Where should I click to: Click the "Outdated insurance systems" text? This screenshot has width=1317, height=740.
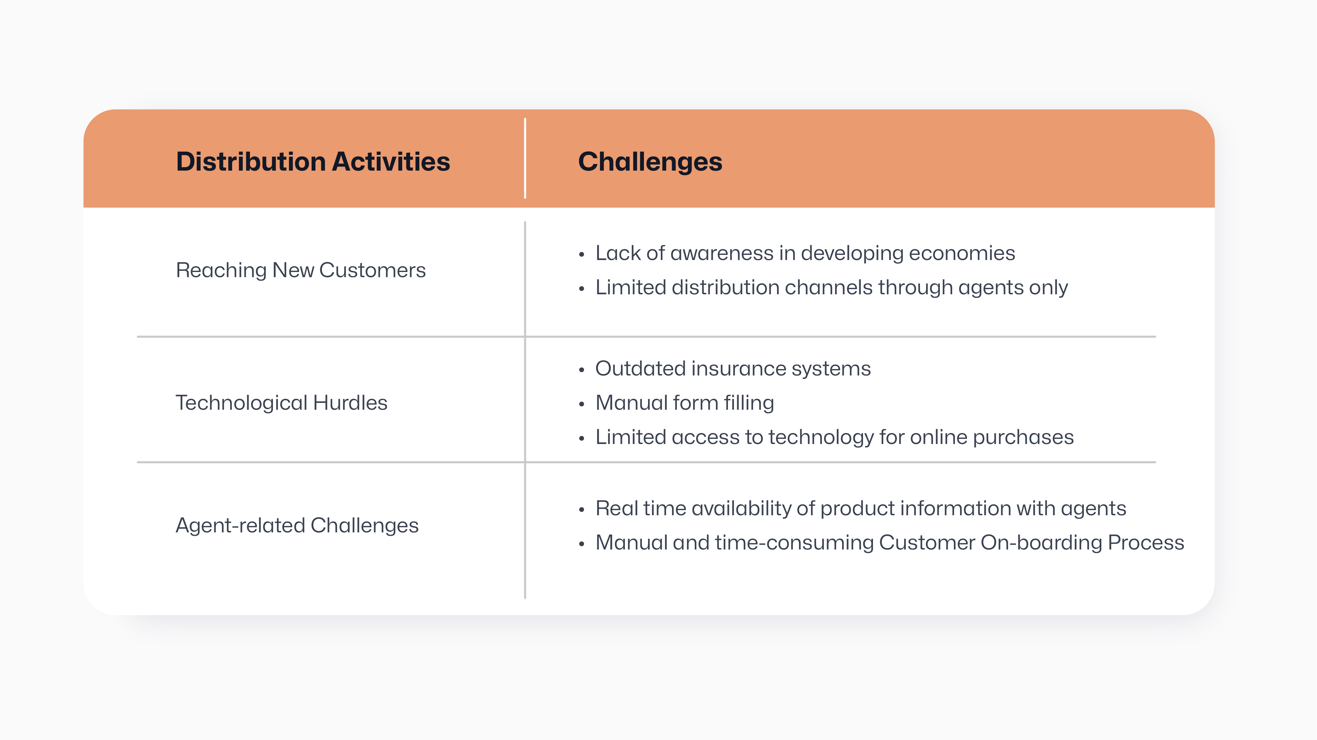tap(733, 369)
